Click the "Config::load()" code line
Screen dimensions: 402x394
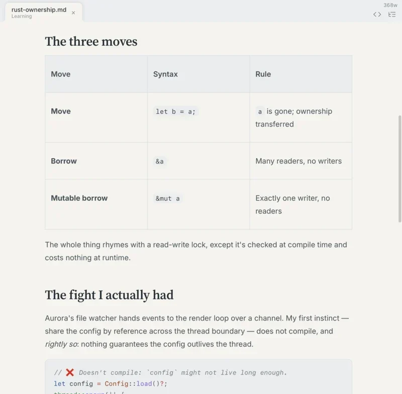coord(110,384)
